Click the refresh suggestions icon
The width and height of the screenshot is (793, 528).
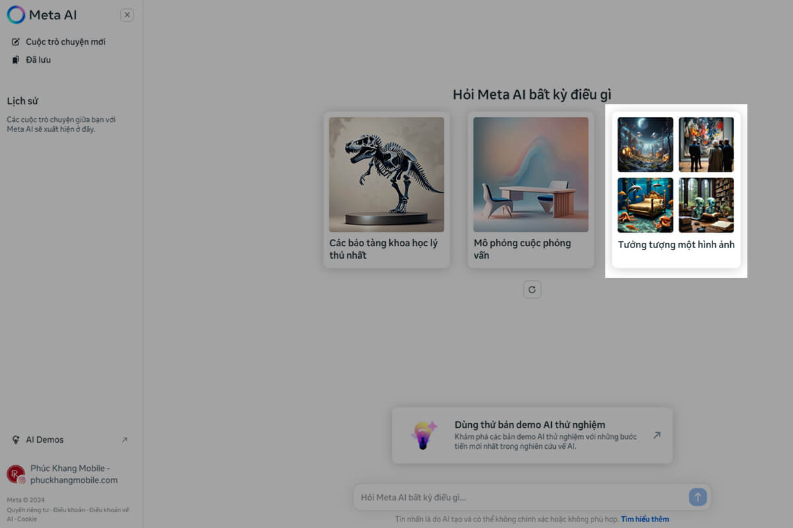[532, 289]
